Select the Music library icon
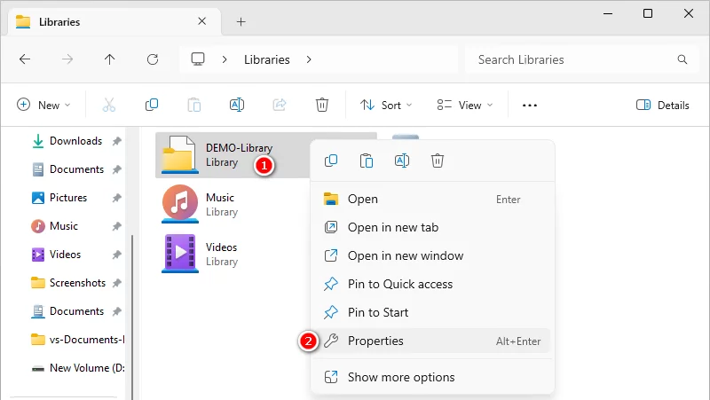 [x=180, y=204]
